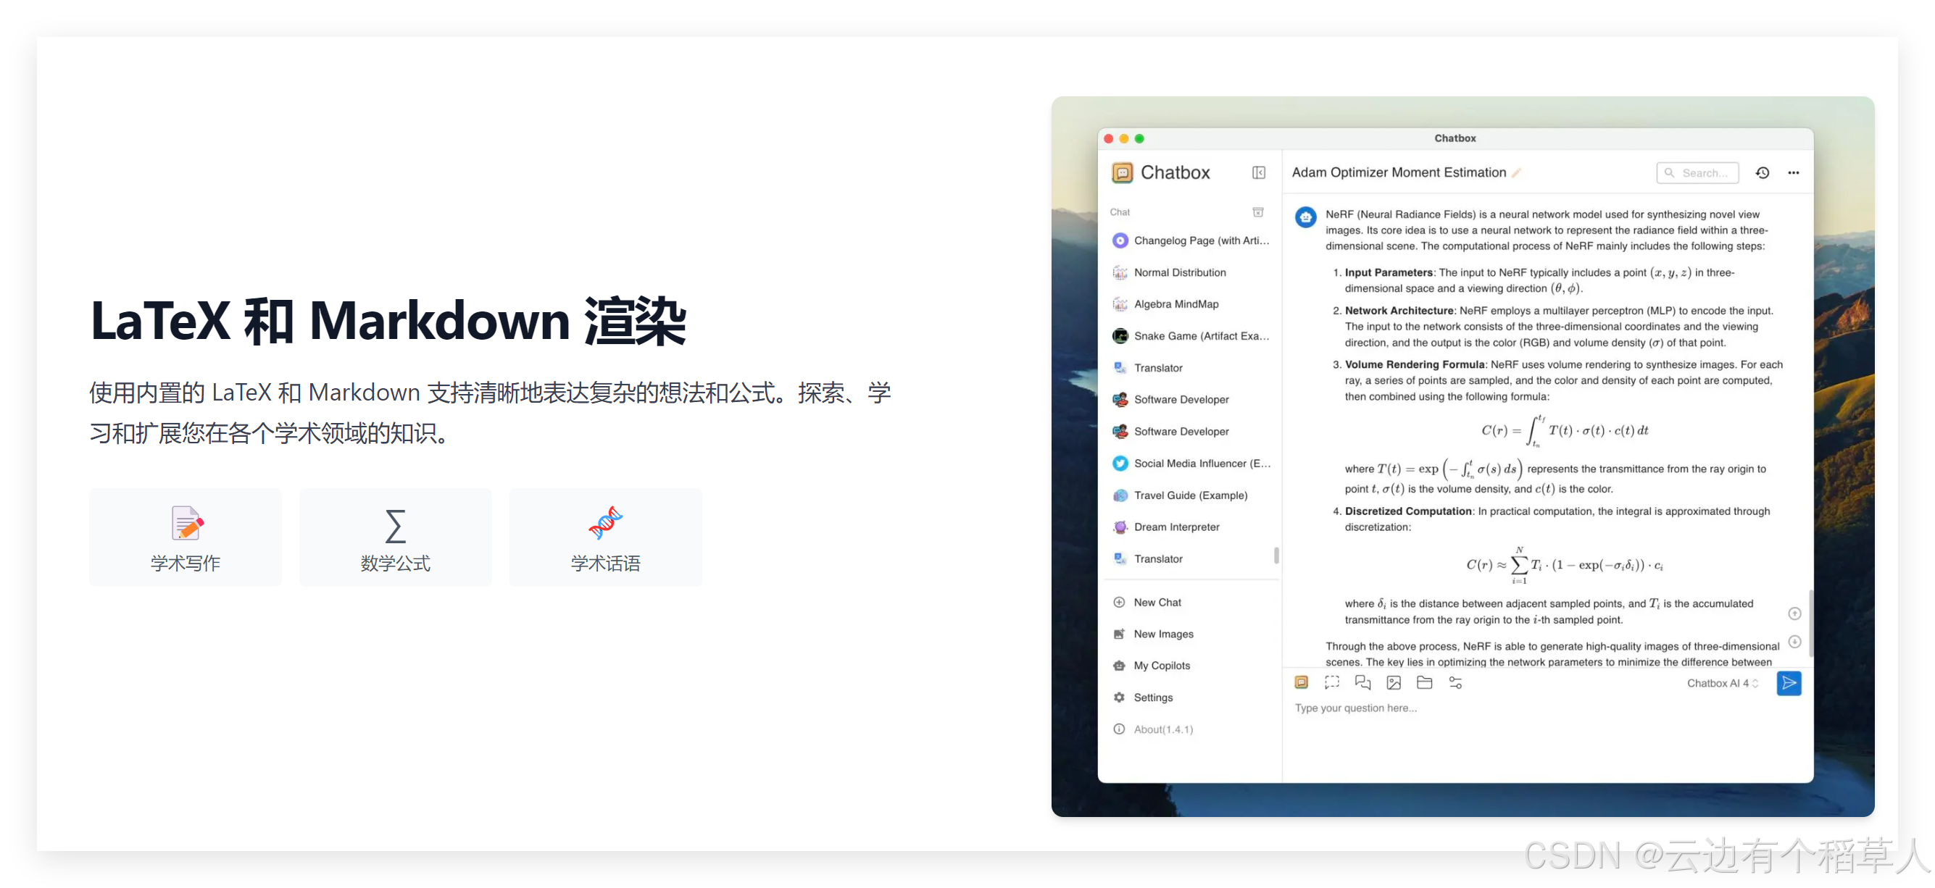
Task: Open My Copilots
Action: (1191, 666)
